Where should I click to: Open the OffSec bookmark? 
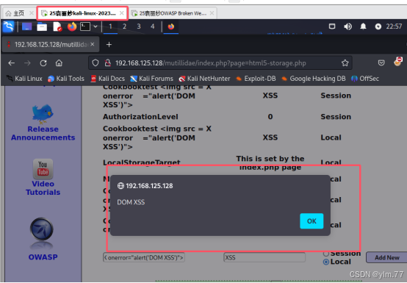(365, 79)
